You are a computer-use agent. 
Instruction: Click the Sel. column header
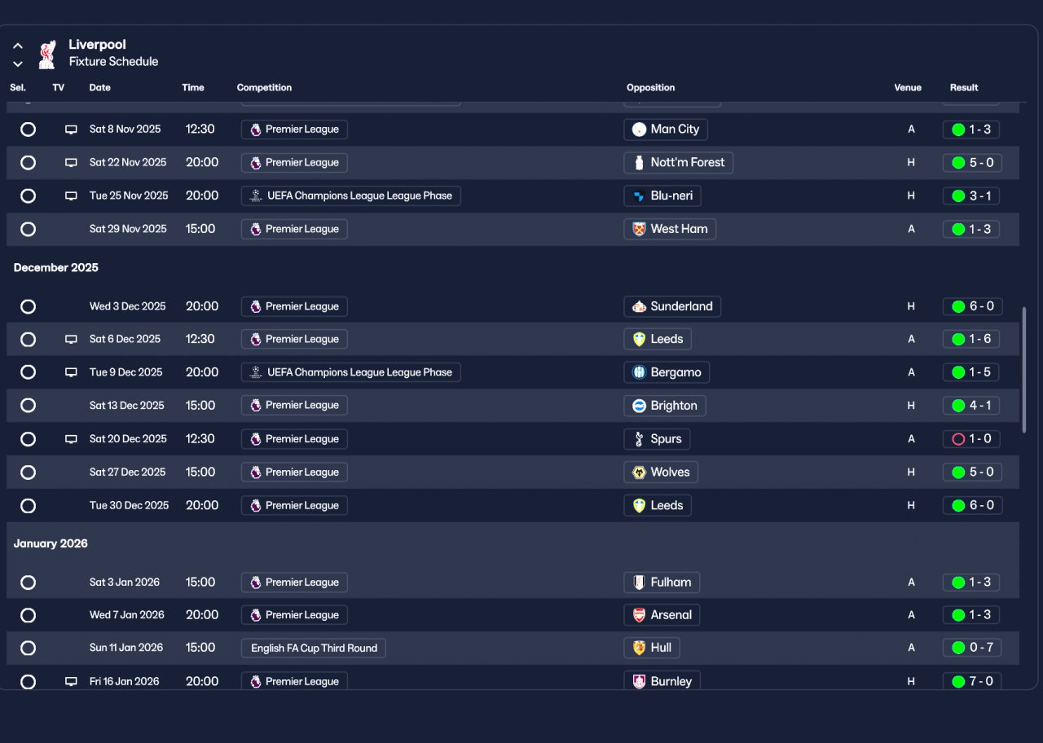point(18,88)
